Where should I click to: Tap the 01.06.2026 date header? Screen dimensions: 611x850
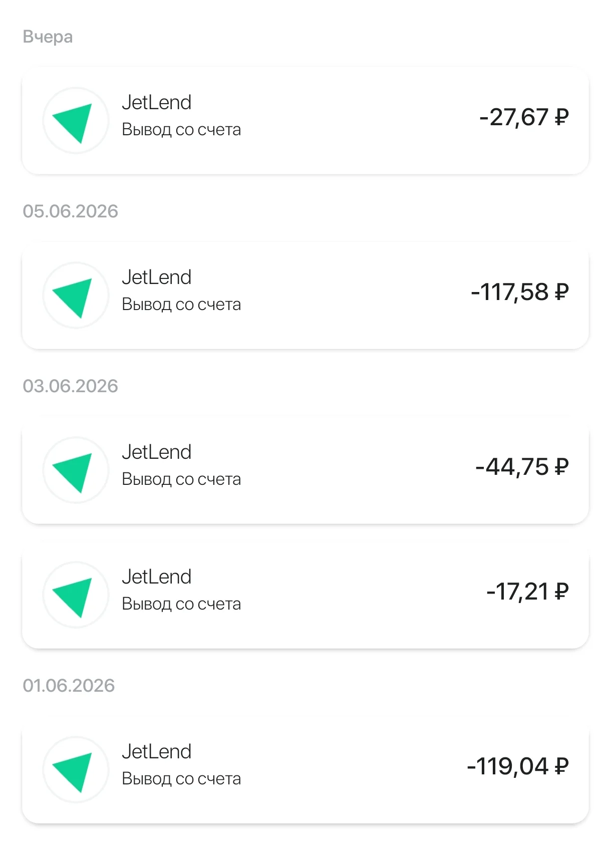[69, 686]
